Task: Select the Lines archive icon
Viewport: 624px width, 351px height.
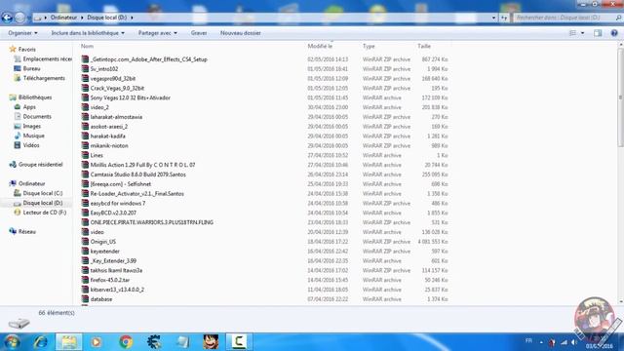Action: (85, 155)
